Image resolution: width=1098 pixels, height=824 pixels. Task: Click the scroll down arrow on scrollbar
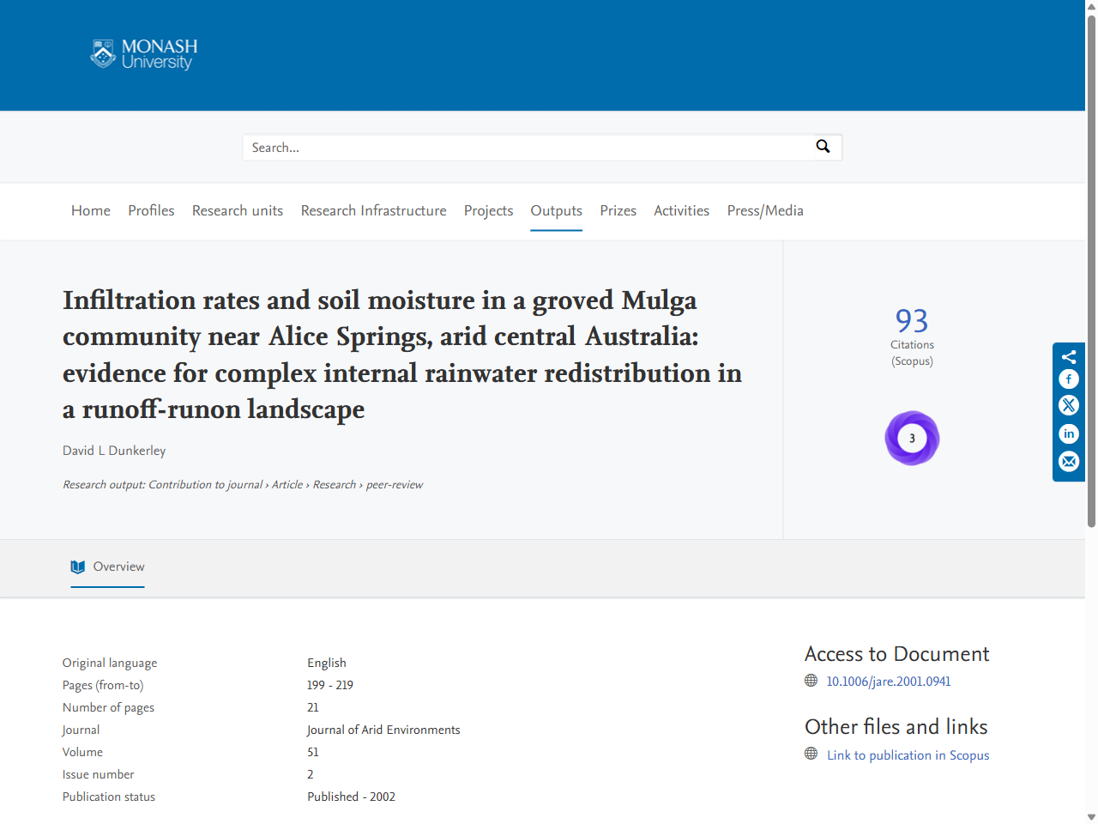point(1091,816)
